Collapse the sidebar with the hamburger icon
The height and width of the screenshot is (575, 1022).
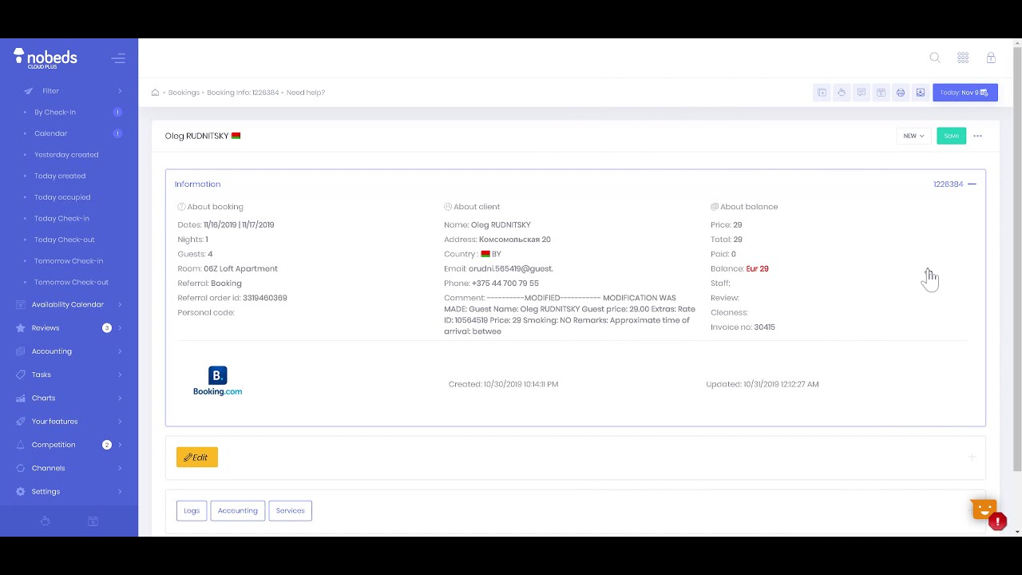(x=118, y=58)
